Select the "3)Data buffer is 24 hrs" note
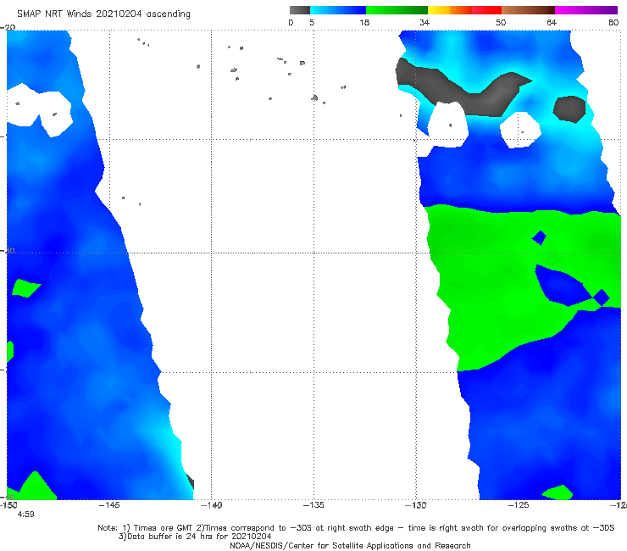The image size is (627, 551). [195, 537]
